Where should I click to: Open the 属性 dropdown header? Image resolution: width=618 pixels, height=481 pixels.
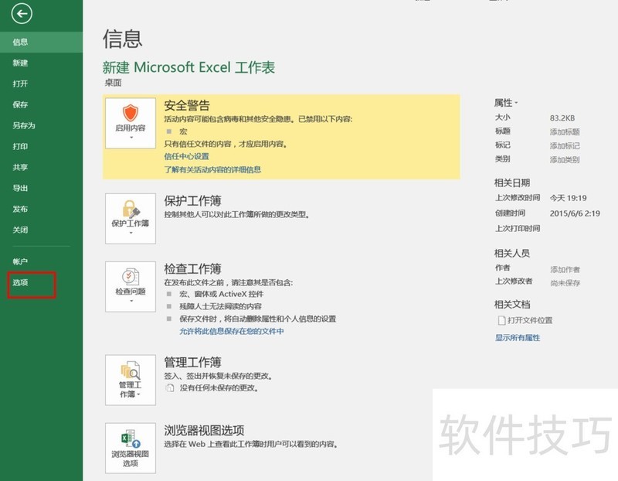point(506,103)
